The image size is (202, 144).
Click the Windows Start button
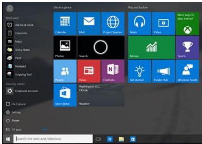[8, 139]
